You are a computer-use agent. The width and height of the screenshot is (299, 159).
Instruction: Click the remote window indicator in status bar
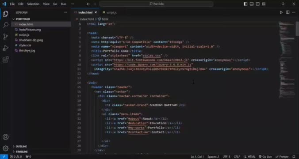tap(4, 157)
